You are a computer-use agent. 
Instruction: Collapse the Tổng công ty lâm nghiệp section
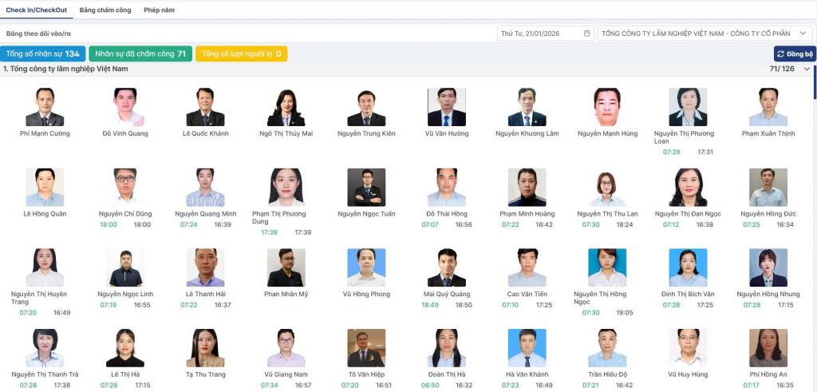807,69
